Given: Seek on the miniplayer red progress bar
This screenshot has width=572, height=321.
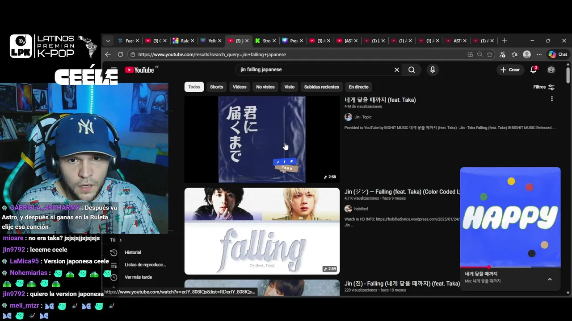Looking at the screenshot, I should (510, 267).
